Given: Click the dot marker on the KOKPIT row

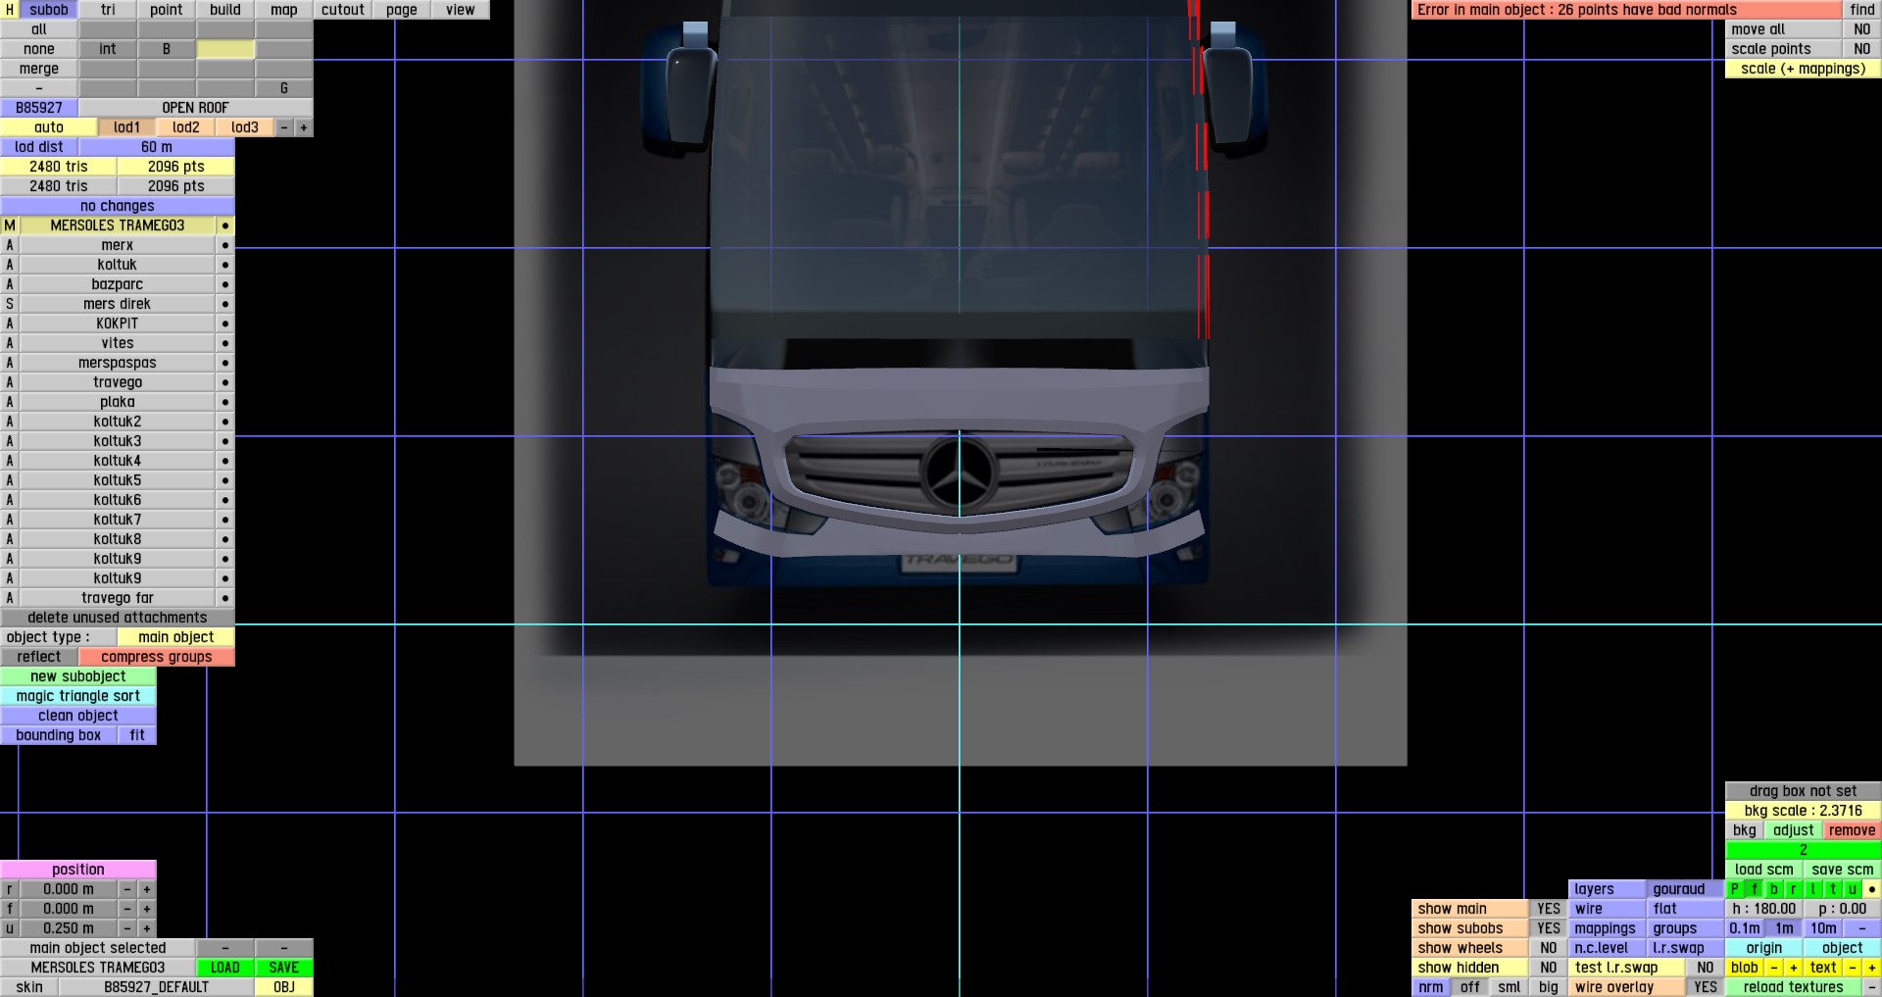Looking at the screenshot, I should 225,324.
